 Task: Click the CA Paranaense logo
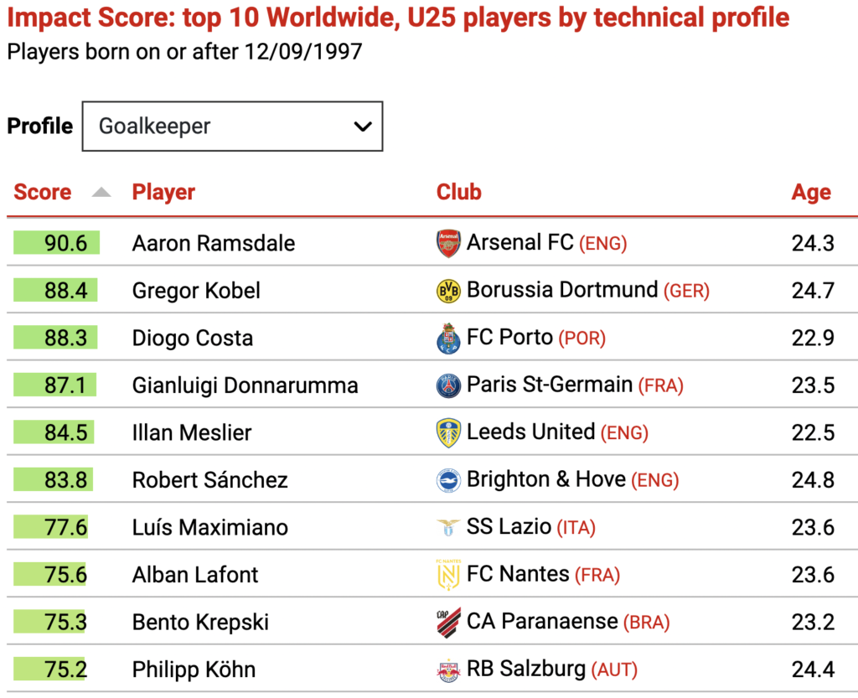[448, 622]
